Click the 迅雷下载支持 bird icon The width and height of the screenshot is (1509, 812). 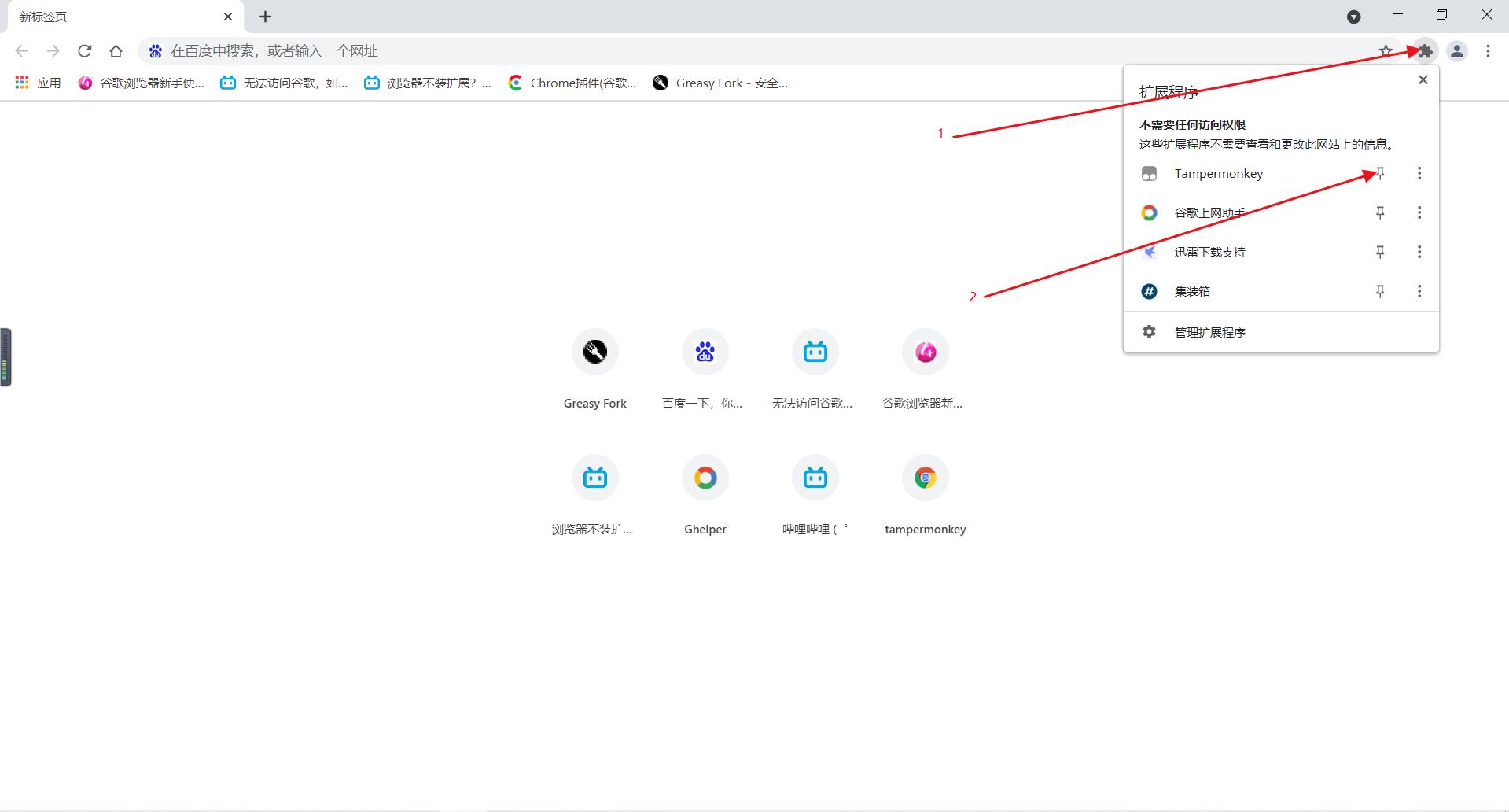[x=1149, y=252]
